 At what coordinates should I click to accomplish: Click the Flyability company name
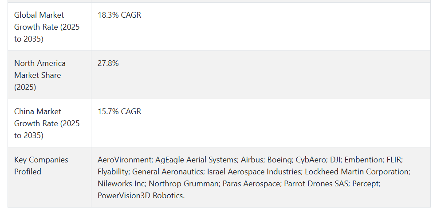click(113, 172)
